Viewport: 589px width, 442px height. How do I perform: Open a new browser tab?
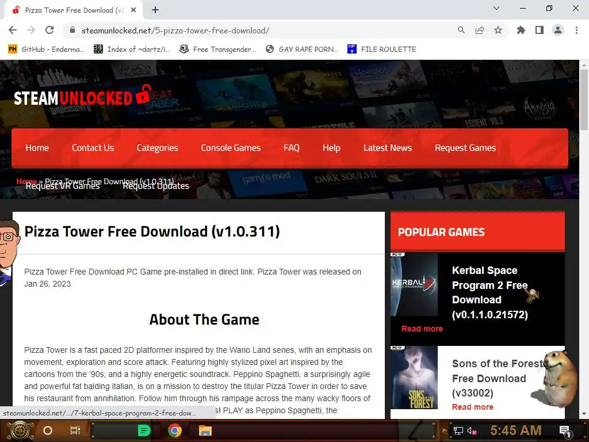[155, 10]
